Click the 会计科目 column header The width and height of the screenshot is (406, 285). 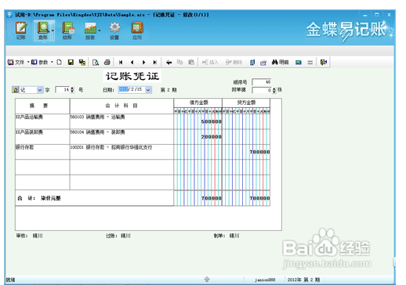pyautogui.click(x=121, y=106)
